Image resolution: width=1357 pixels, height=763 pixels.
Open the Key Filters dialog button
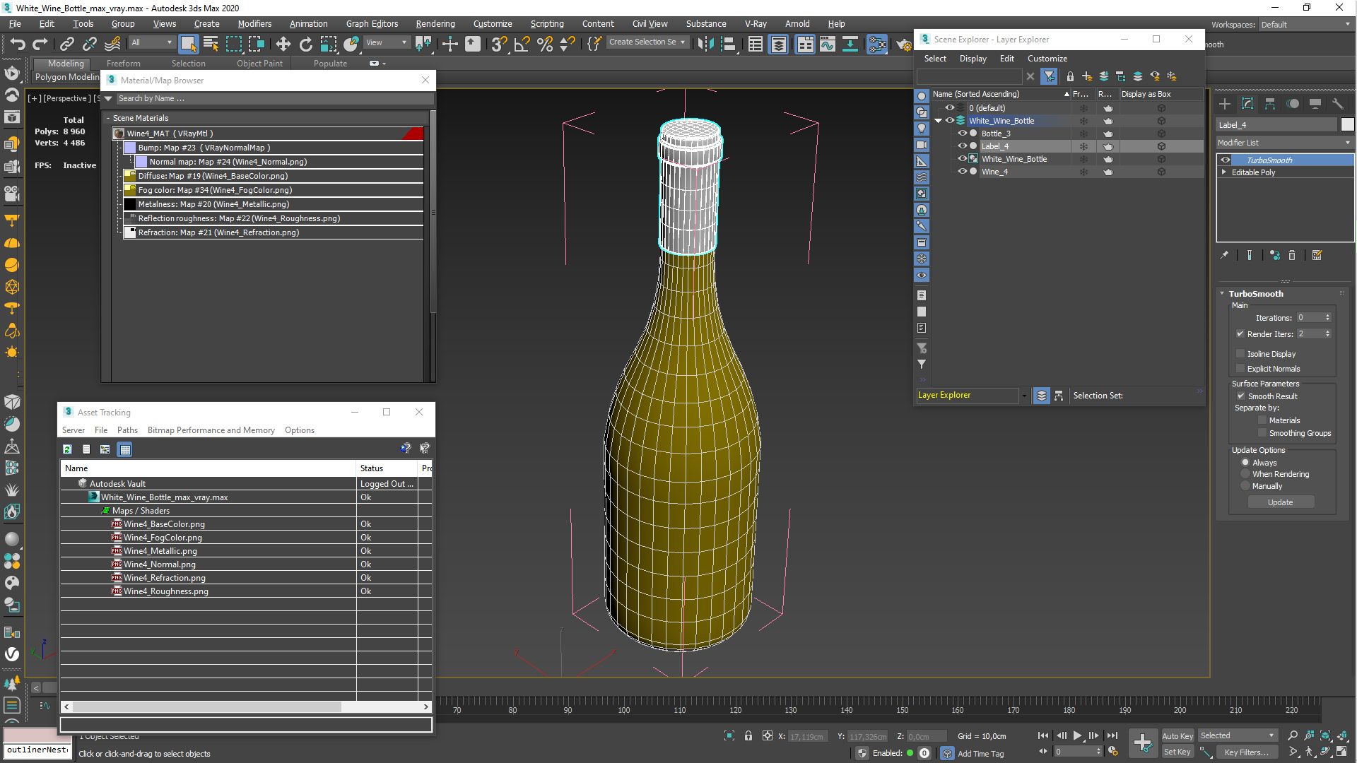pyautogui.click(x=1247, y=752)
